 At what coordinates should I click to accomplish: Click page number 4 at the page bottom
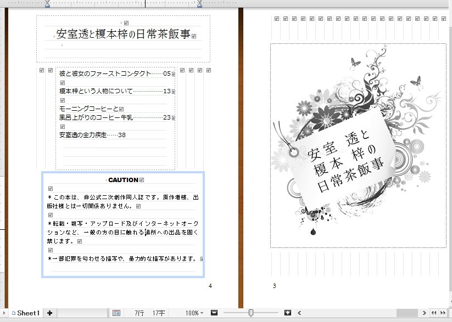pos(210,286)
